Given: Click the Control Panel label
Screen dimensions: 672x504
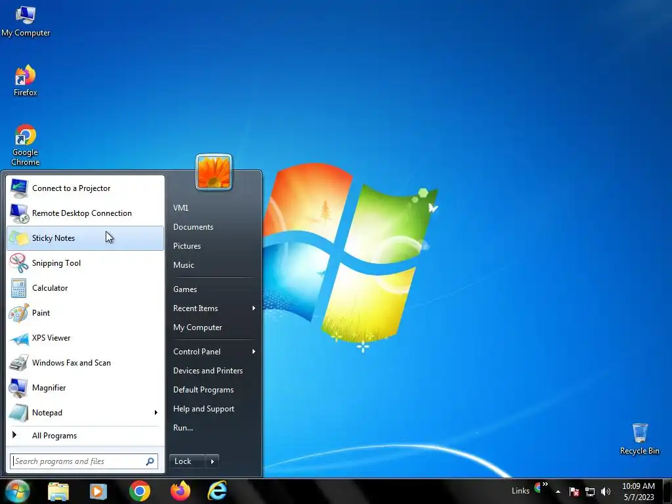Looking at the screenshot, I should point(197,352).
